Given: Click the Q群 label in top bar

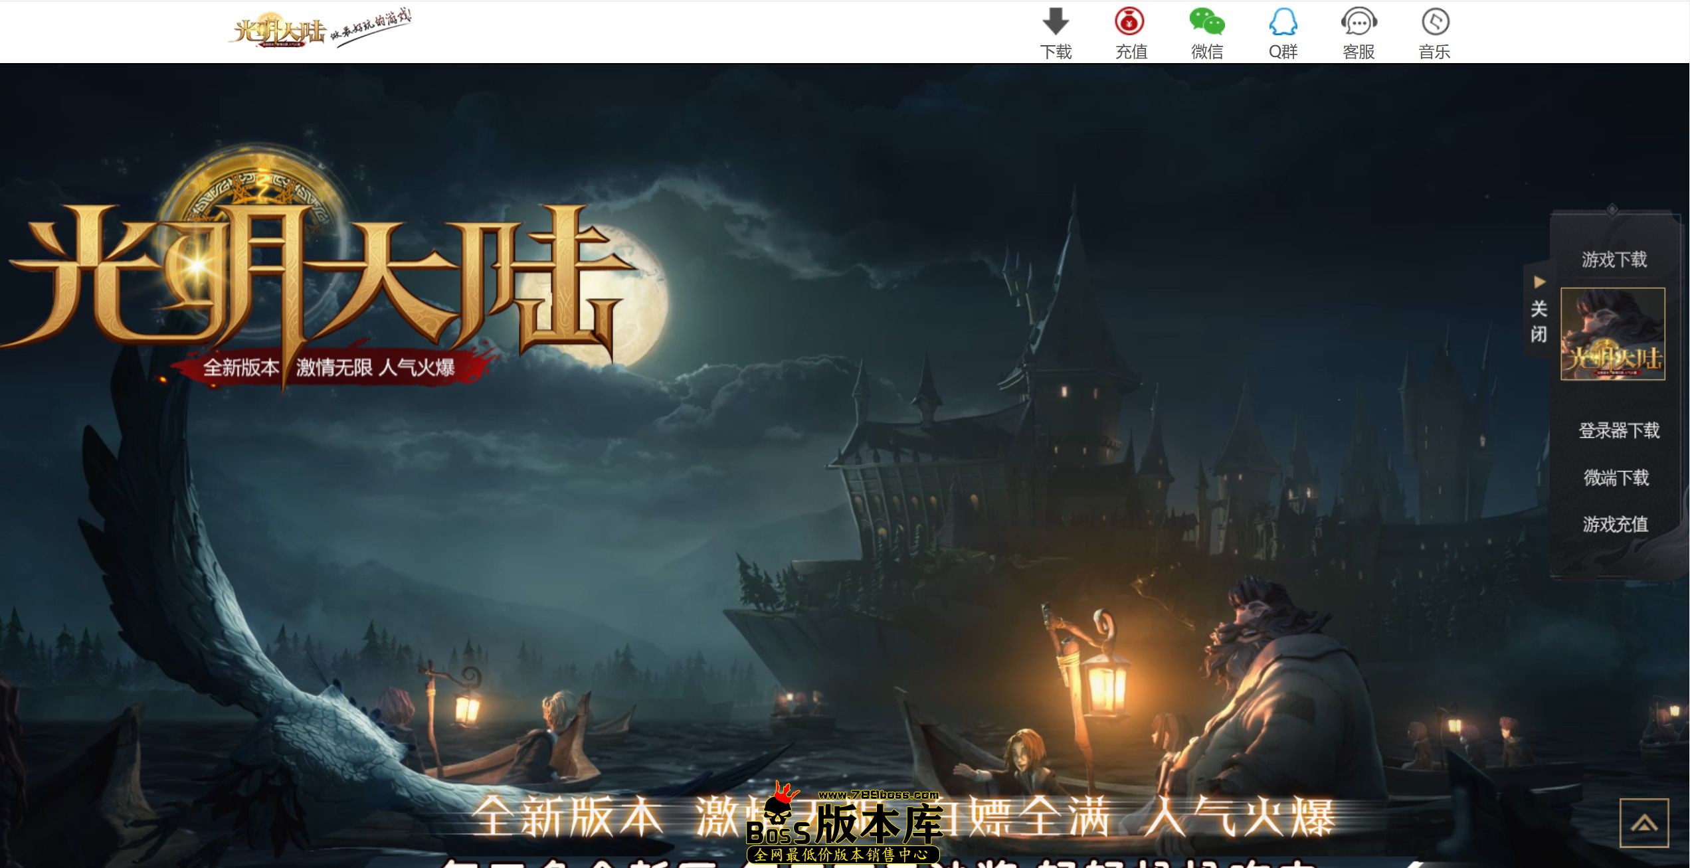Looking at the screenshot, I should click(1283, 52).
